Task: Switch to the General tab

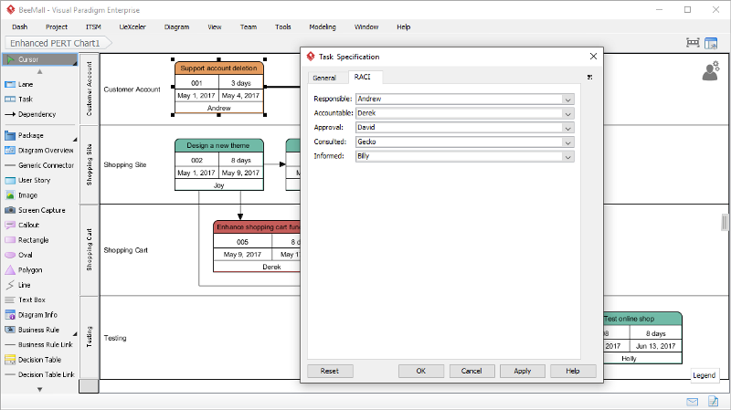Action: [x=324, y=78]
